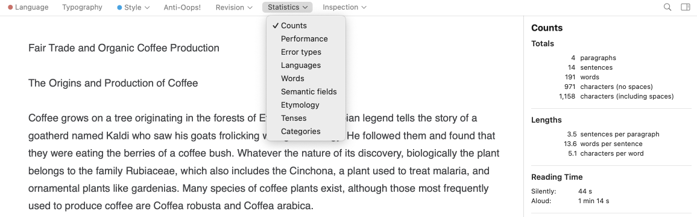Click the Anti-Oops! toolbar button
The width and height of the screenshot is (697, 217).
(182, 8)
